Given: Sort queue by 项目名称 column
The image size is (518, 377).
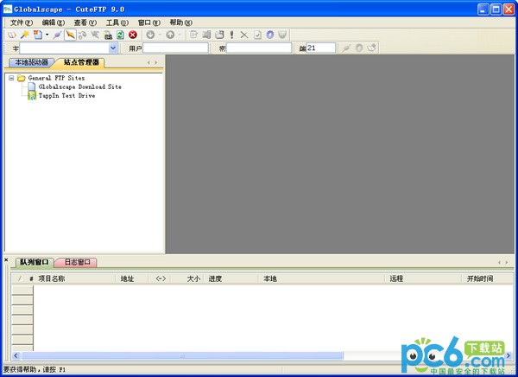Looking at the screenshot, I should click(x=76, y=278).
